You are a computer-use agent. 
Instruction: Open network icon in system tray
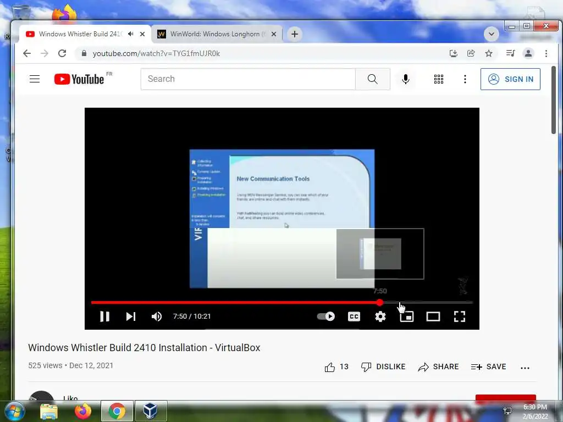click(x=507, y=411)
